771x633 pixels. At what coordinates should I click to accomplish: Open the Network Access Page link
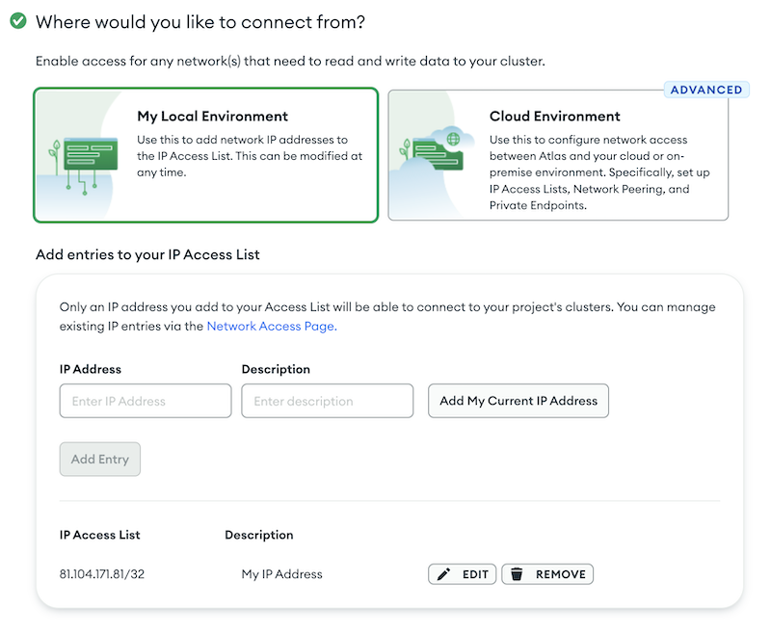click(272, 326)
